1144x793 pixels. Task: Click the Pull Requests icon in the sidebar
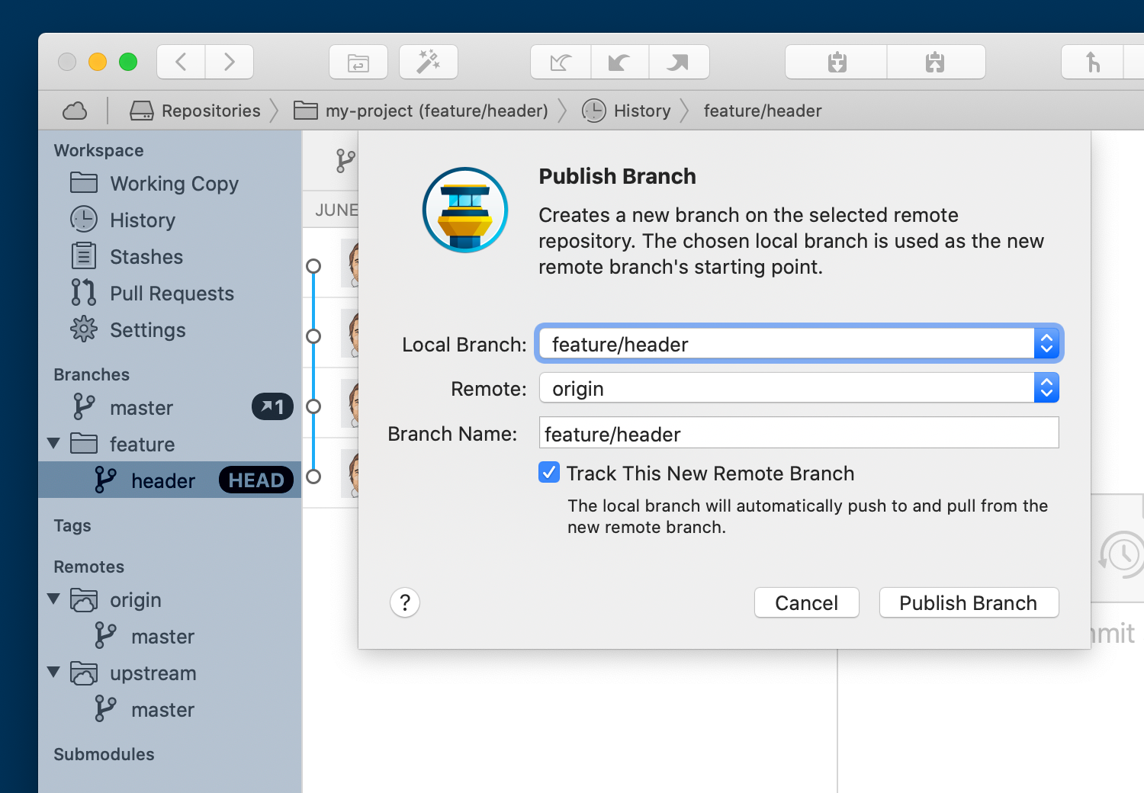83,293
